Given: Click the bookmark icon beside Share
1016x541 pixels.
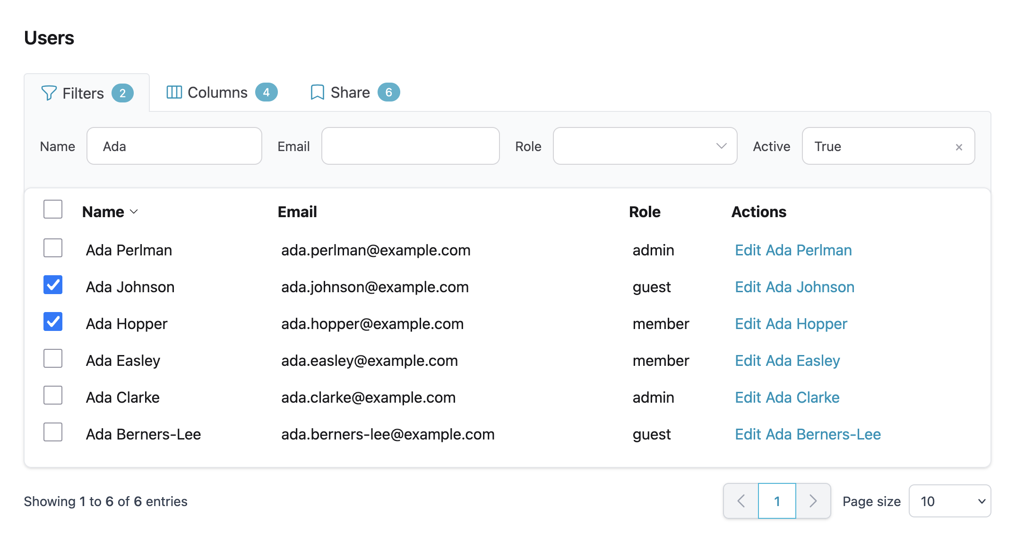Looking at the screenshot, I should click(317, 93).
